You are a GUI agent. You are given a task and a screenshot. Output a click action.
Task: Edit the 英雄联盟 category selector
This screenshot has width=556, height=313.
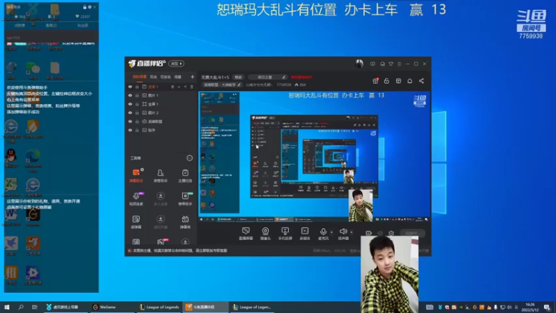click(222, 85)
